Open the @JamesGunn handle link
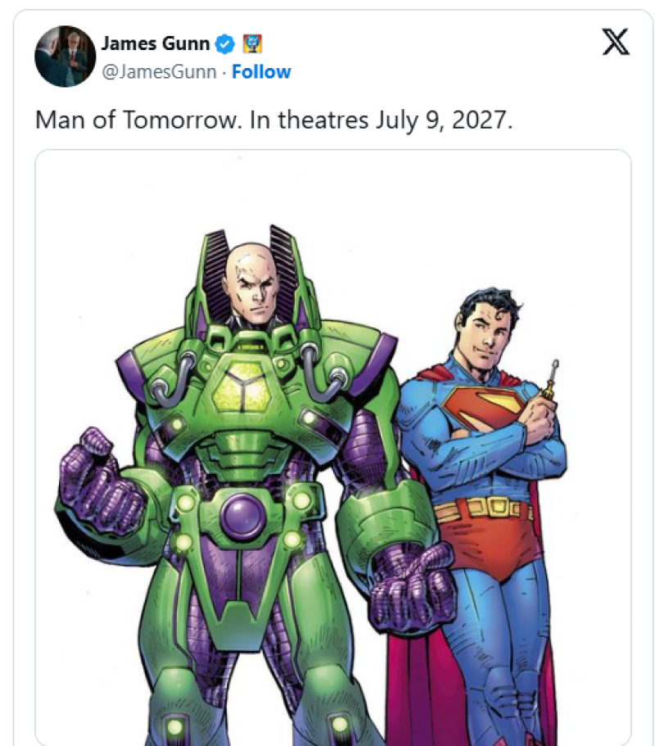 click(x=159, y=72)
